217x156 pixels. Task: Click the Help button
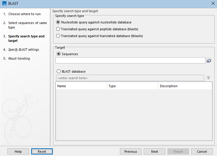point(18,152)
